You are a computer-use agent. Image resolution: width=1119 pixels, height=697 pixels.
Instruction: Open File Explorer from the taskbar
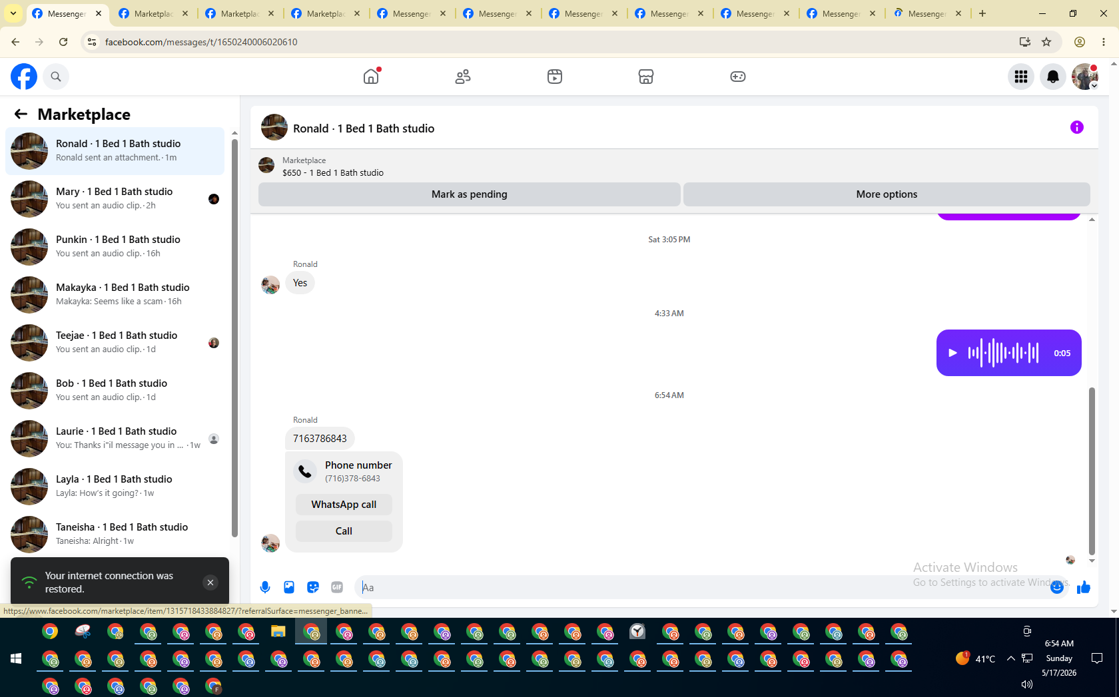coord(278,632)
